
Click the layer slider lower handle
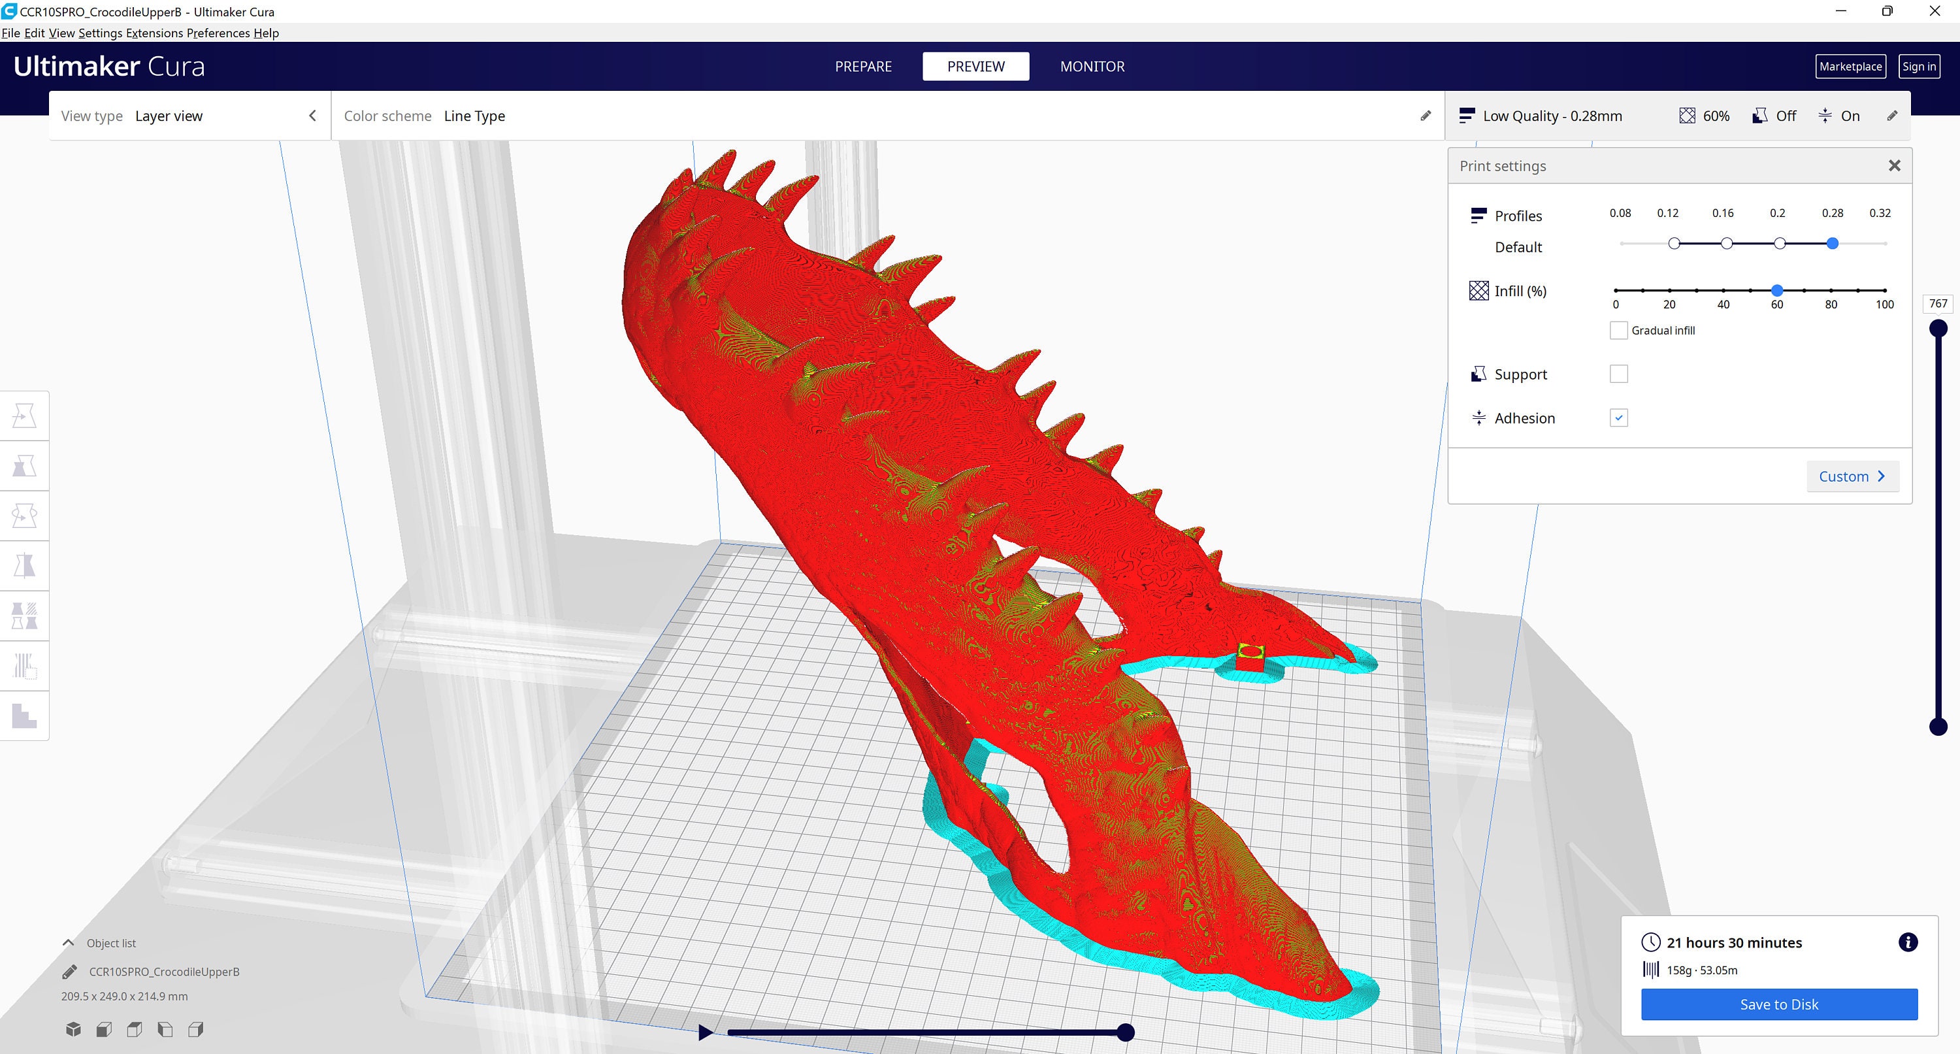(1938, 727)
